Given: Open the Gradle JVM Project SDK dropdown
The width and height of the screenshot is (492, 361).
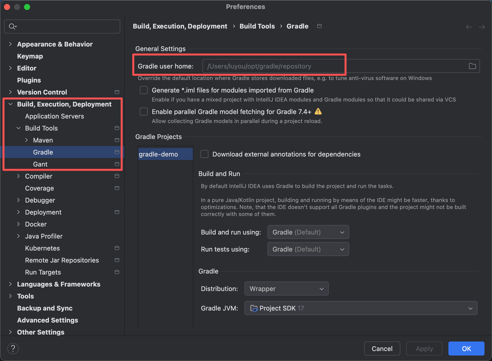Looking at the screenshot, I should click(x=361, y=308).
